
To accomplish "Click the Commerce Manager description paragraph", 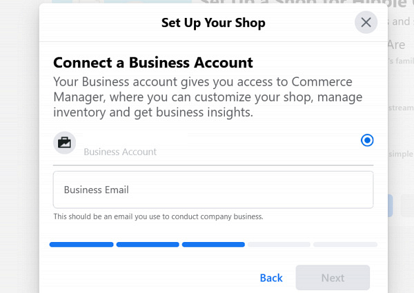I will click(x=200, y=97).
